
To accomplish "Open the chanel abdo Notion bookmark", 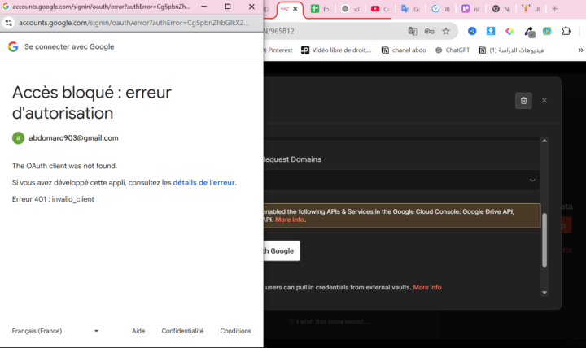I will coord(404,50).
